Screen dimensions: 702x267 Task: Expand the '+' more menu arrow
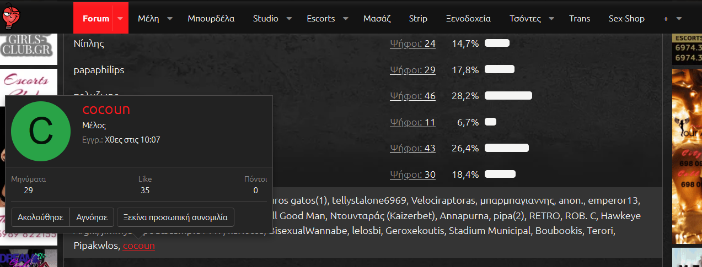[x=679, y=18]
